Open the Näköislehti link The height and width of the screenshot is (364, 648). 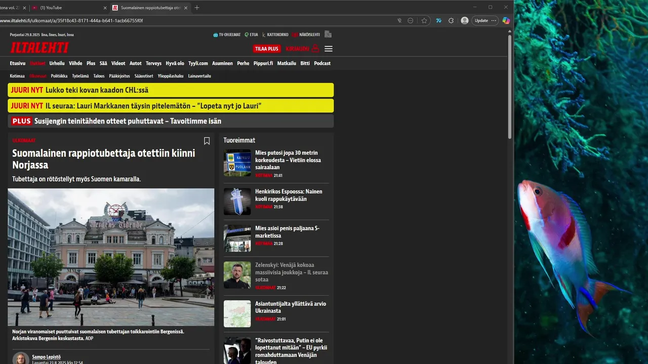click(306, 35)
